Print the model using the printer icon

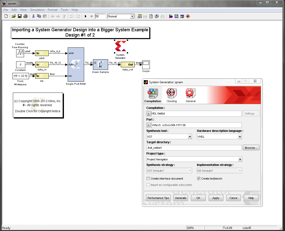click(25, 16)
